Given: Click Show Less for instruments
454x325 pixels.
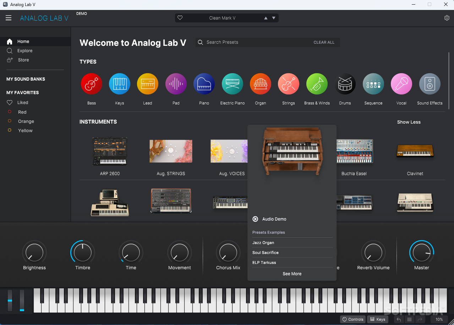Looking at the screenshot, I should pyautogui.click(x=409, y=122).
